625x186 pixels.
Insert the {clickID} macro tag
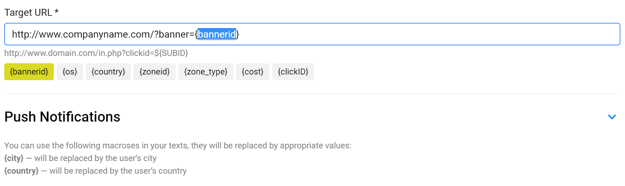click(x=293, y=72)
